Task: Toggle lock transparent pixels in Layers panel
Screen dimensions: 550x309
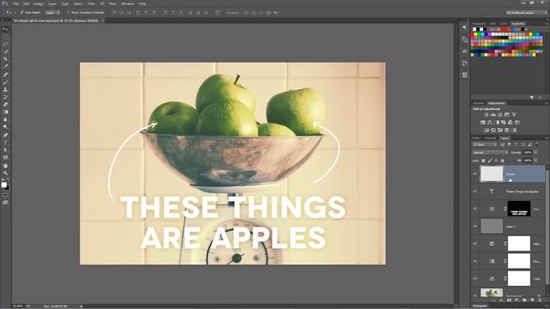Action: coord(483,161)
